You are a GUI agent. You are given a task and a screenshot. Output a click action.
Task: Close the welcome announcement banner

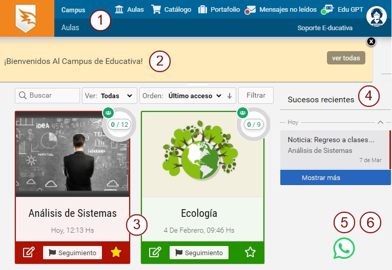pyautogui.click(x=372, y=41)
